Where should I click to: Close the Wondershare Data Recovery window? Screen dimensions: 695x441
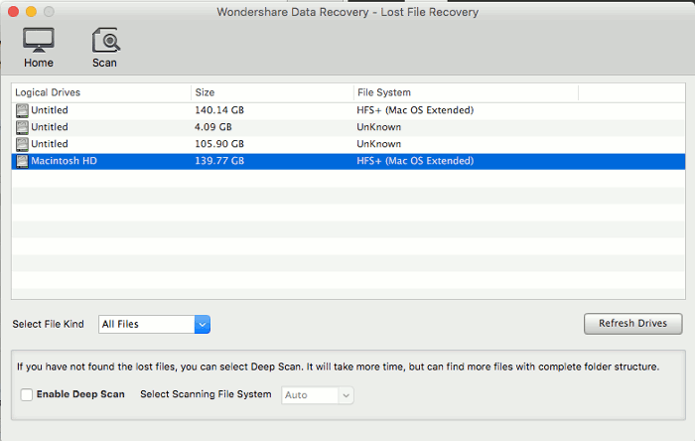pos(13,12)
